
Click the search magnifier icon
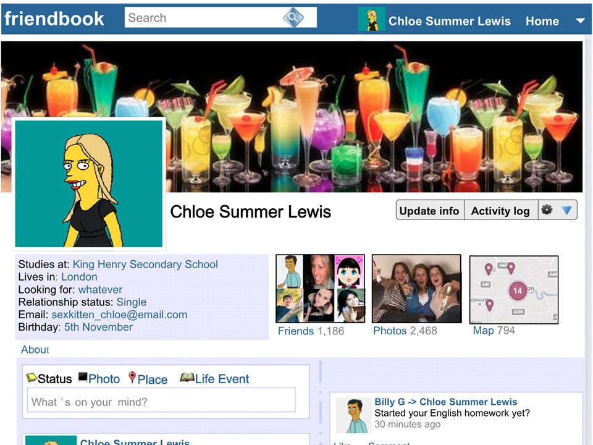[x=293, y=17]
